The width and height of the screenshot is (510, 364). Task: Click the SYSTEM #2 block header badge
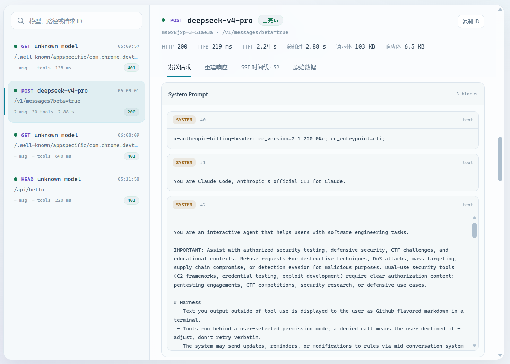184,205
